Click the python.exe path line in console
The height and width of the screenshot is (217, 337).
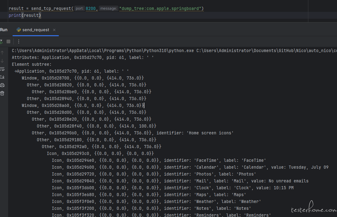coord(174,51)
